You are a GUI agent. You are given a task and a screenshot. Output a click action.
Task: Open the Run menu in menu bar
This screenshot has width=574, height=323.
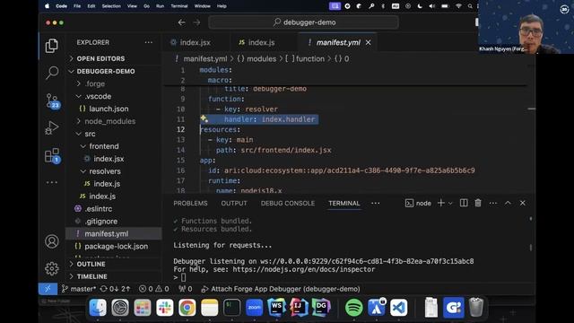(160, 6)
